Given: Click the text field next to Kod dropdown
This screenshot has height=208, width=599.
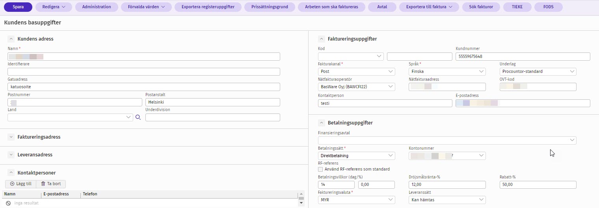Looking at the screenshot, I should (x=420, y=56).
